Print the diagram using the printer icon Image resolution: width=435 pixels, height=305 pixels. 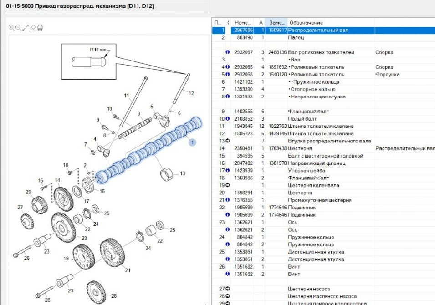point(40,28)
